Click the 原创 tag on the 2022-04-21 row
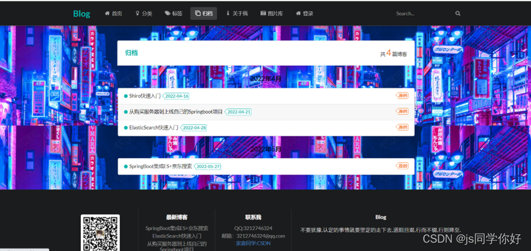Image resolution: width=531 pixels, height=251 pixels. coord(402,111)
